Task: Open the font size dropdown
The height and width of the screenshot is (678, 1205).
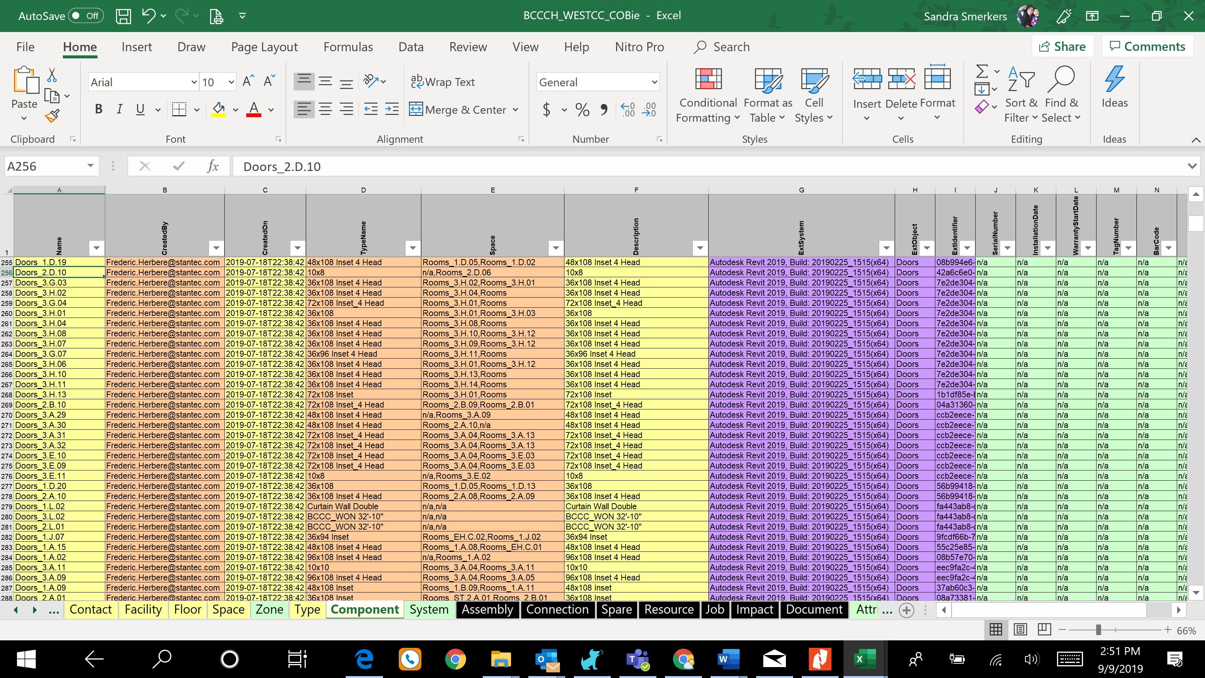Action: 231,82
